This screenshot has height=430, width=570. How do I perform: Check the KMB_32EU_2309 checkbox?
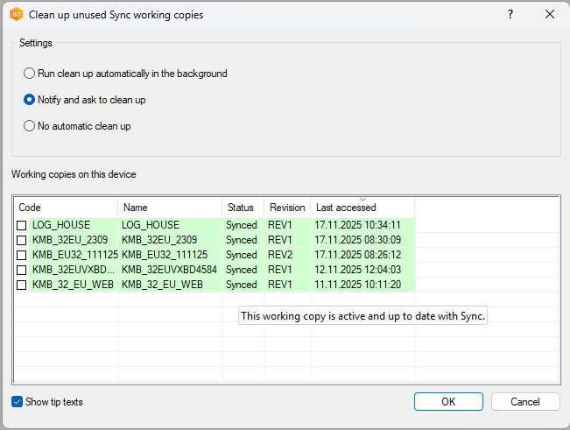22,240
